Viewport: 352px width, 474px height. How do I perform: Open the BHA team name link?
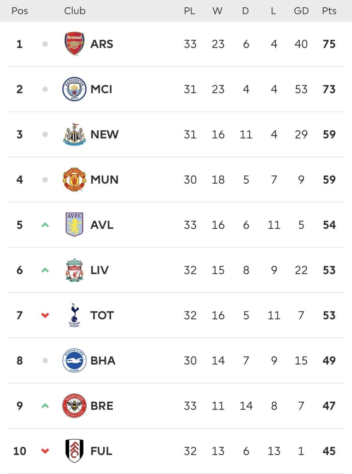103,360
